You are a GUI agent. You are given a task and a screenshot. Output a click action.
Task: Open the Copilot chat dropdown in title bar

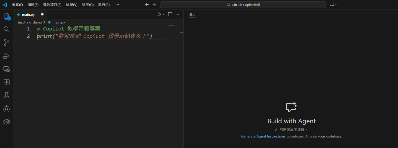coord(336,5)
